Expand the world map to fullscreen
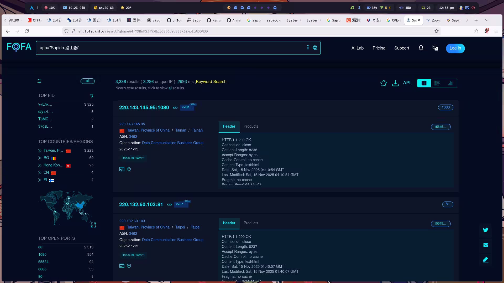Viewport: 504px width, 283px height. point(93,225)
